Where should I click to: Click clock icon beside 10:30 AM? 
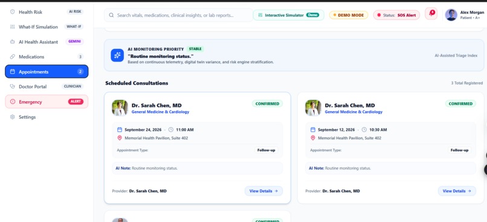[x=364, y=130]
